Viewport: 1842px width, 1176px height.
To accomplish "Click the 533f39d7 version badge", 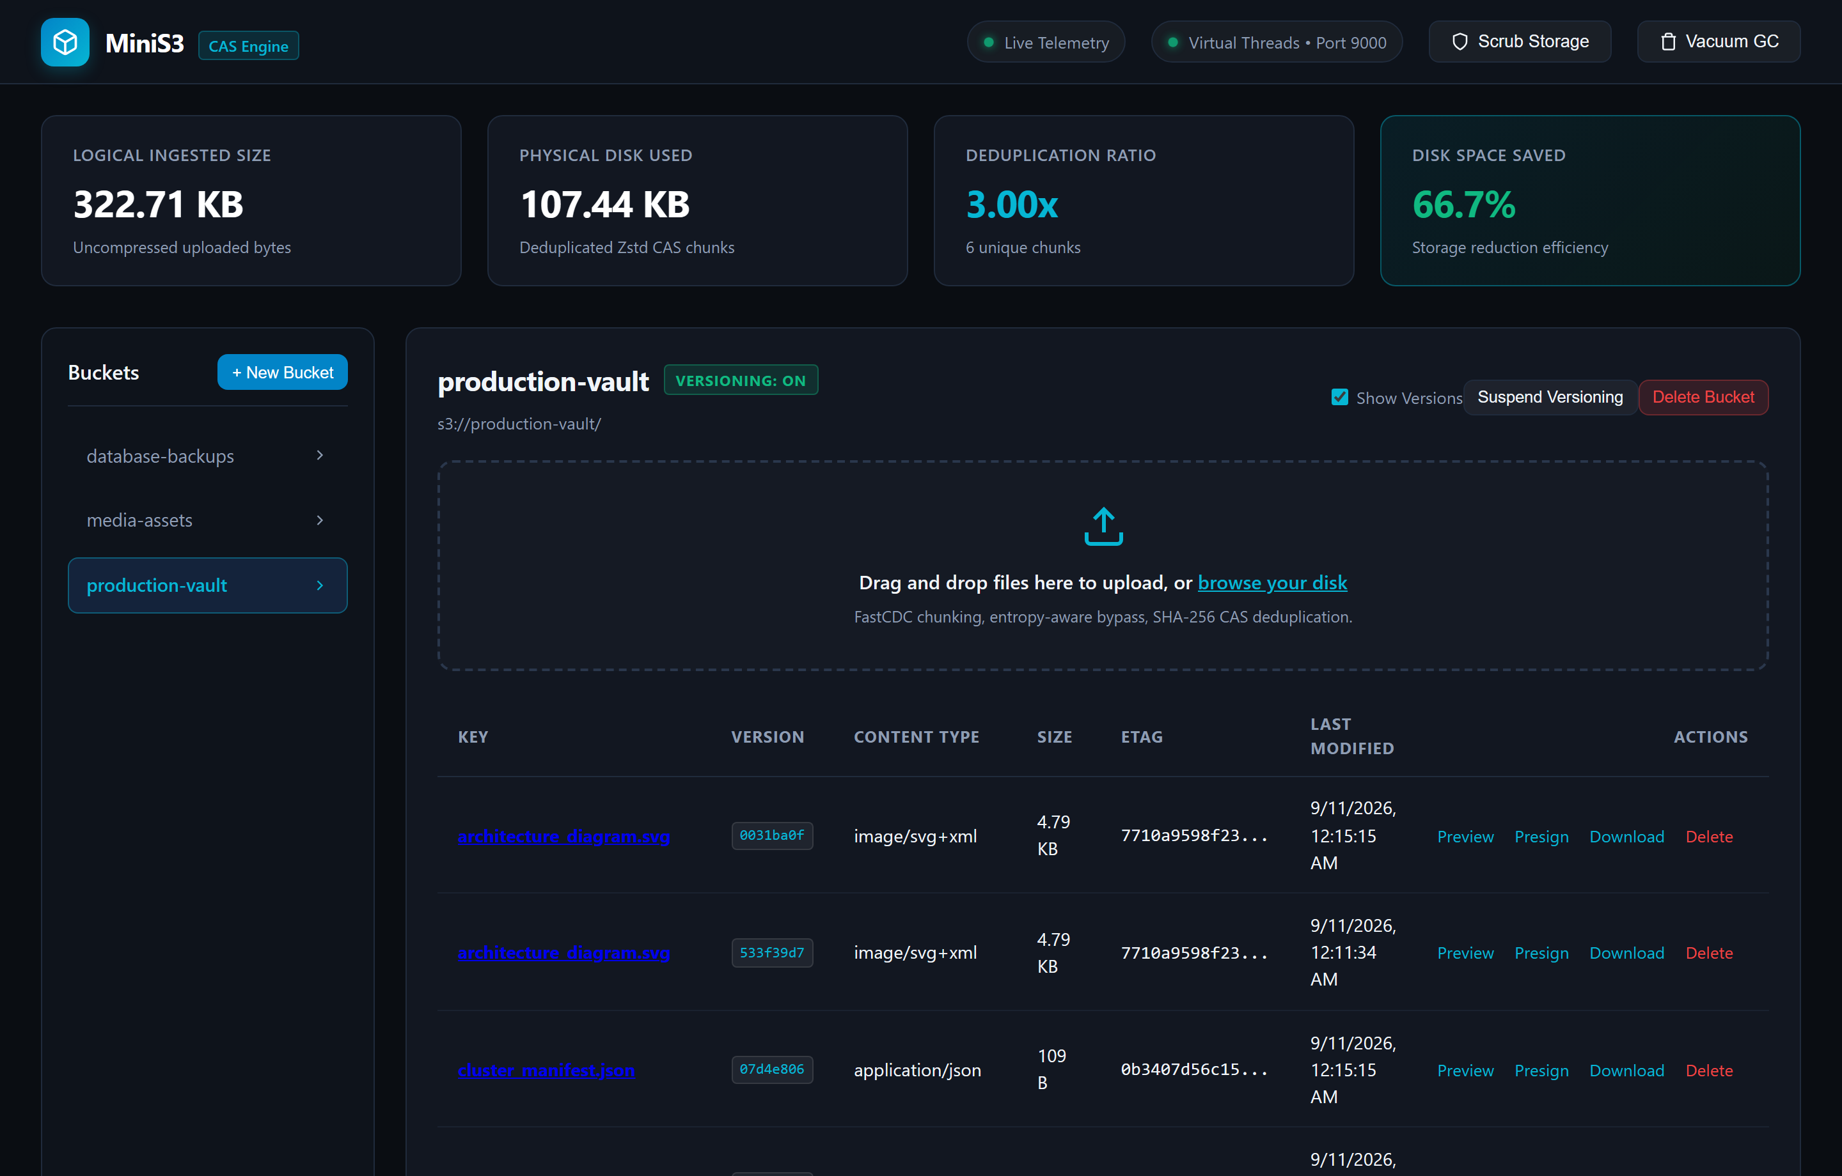I will pyautogui.click(x=772, y=953).
